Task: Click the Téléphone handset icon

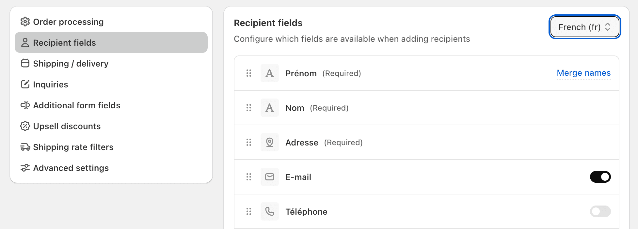Action: 270,212
